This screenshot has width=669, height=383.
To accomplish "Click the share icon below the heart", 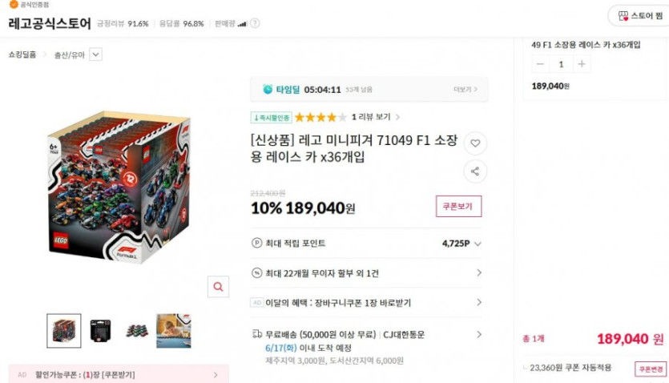I will click(475, 171).
